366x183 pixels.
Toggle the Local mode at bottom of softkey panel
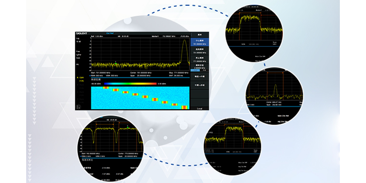[x=199, y=108]
